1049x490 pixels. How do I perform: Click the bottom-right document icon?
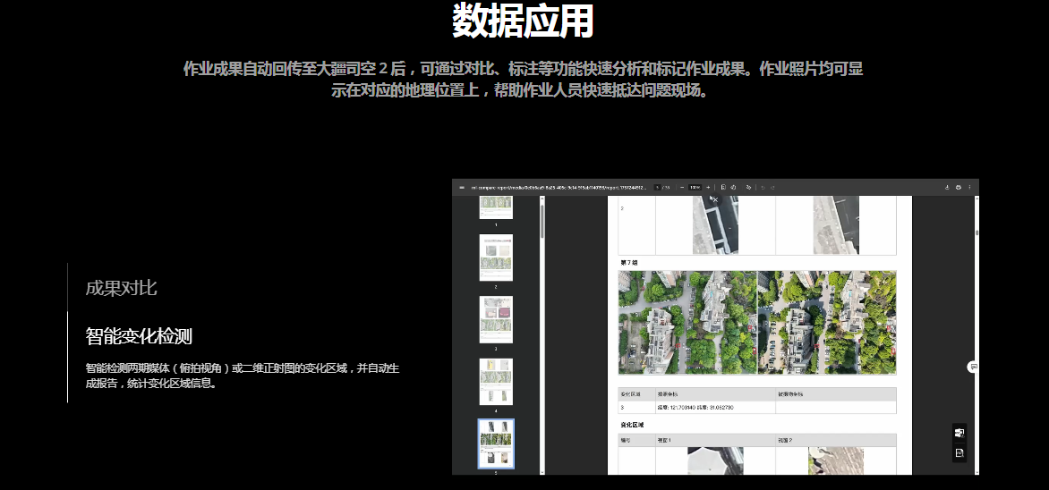coord(959,453)
